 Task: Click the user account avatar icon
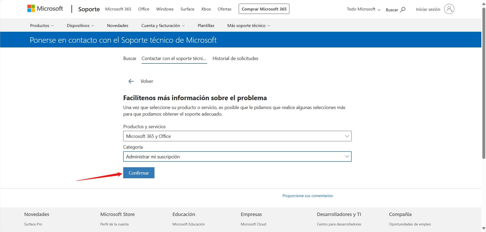click(x=449, y=9)
